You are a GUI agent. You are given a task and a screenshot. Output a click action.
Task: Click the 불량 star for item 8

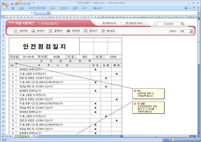[x=116, y=99]
